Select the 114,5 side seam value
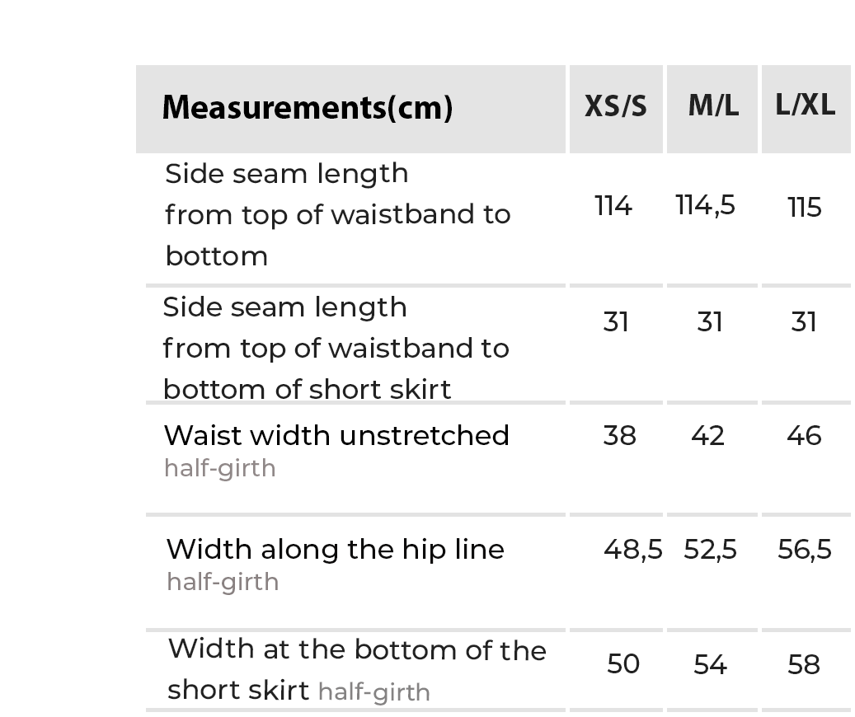 [705, 204]
